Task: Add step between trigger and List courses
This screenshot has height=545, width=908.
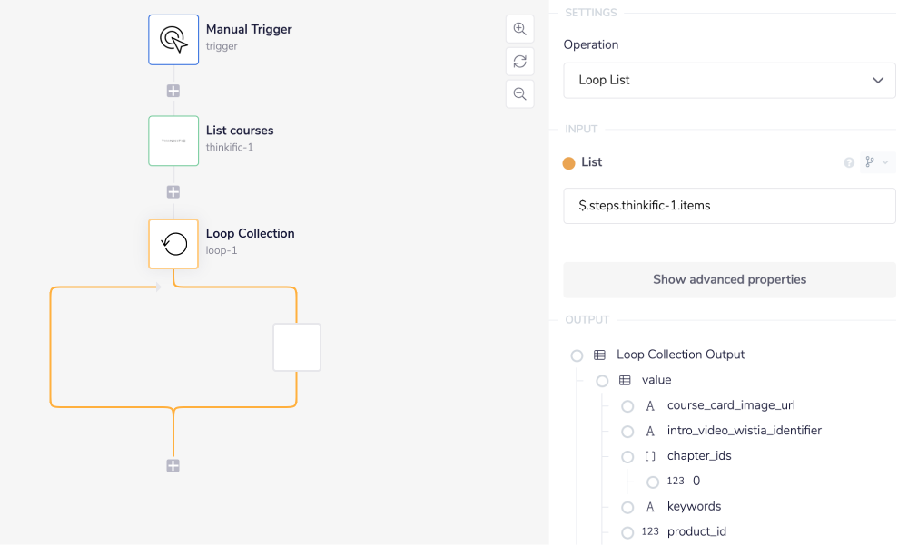Action: pyautogui.click(x=173, y=91)
